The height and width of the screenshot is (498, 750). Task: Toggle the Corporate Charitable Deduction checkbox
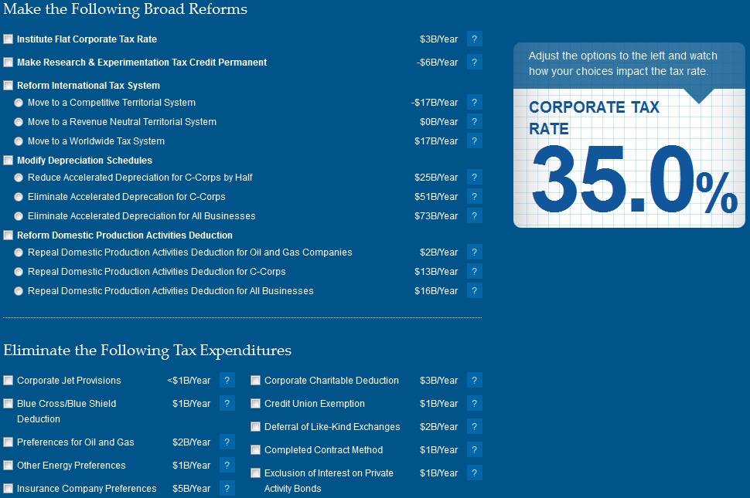[x=256, y=381]
